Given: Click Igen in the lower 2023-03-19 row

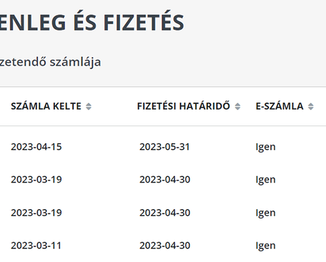Looking at the screenshot, I should click(x=266, y=213).
